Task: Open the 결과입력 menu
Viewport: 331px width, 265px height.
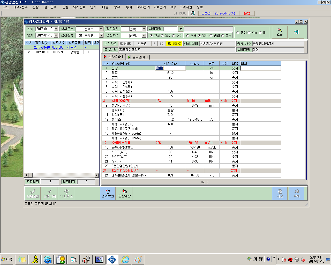Action: tap(50, 7)
